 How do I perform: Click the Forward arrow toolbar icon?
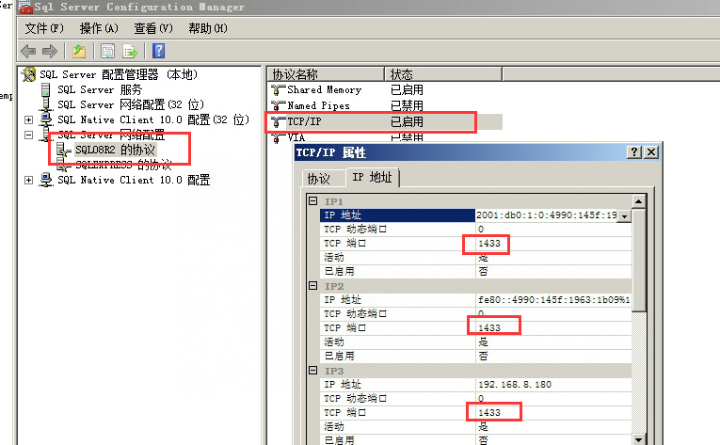pyautogui.click(x=50, y=51)
